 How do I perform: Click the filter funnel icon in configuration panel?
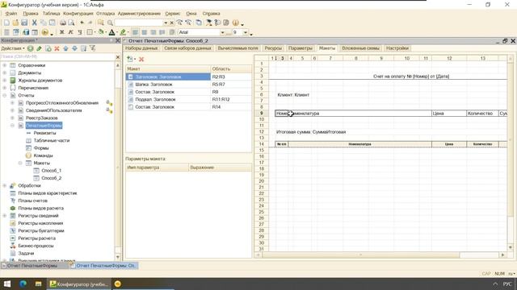click(x=93, y=48)
